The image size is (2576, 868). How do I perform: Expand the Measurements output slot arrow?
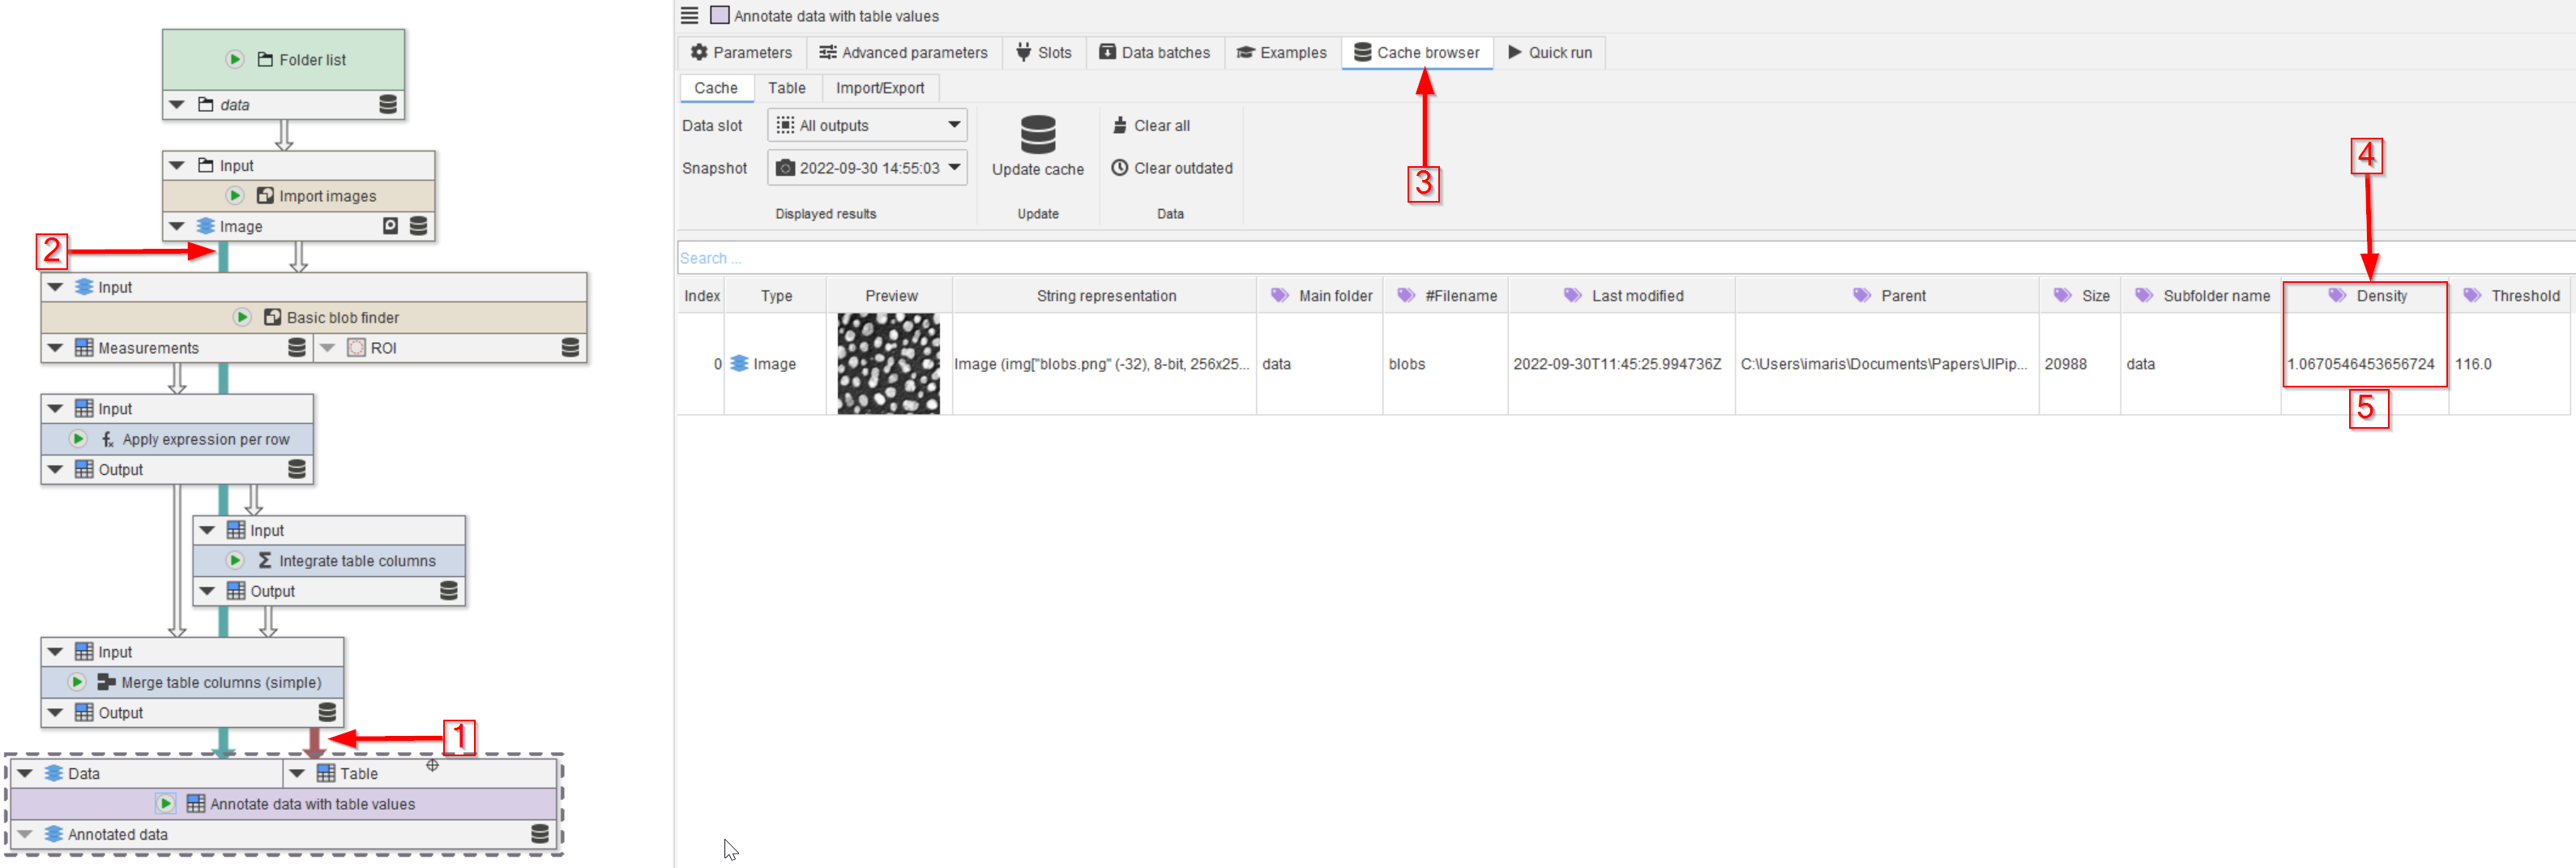[x=56, y=348]
